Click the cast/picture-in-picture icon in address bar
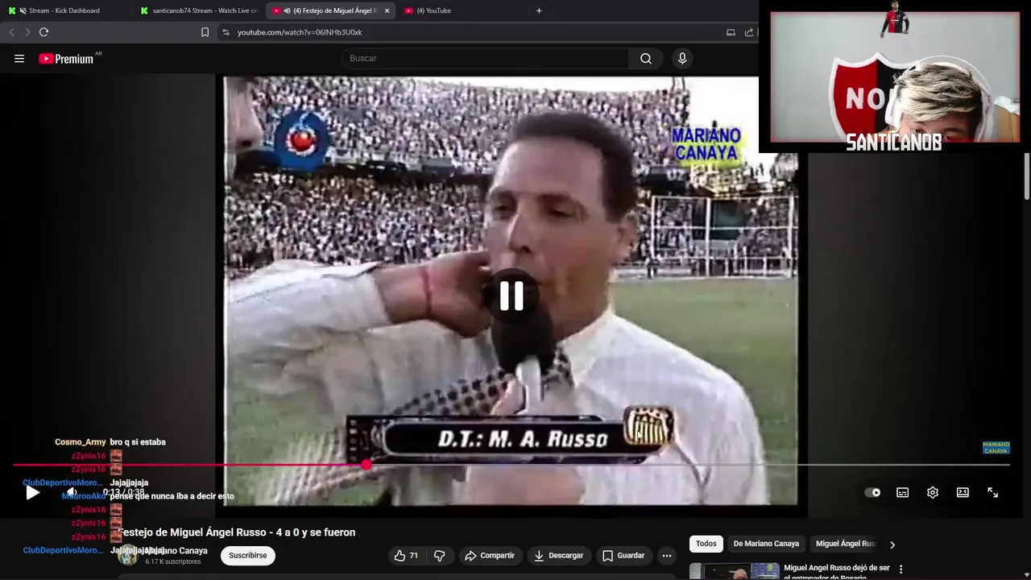This screenshot has height=580, width=1031. pos(731,32)
